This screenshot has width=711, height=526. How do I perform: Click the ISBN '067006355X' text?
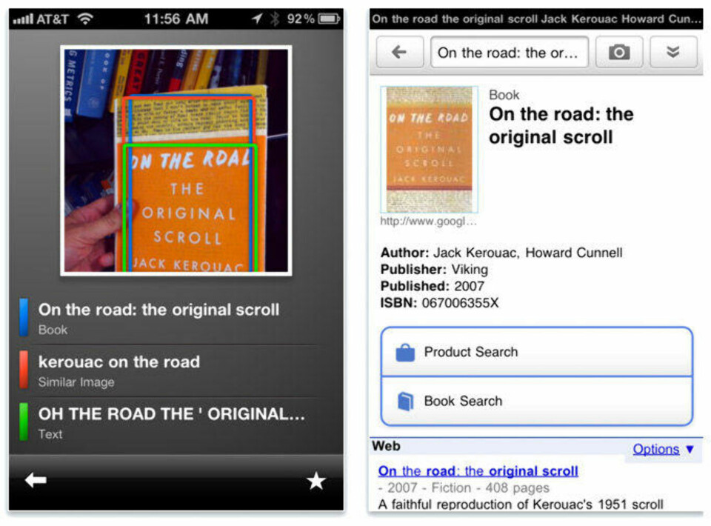click(x=460, y=303)
